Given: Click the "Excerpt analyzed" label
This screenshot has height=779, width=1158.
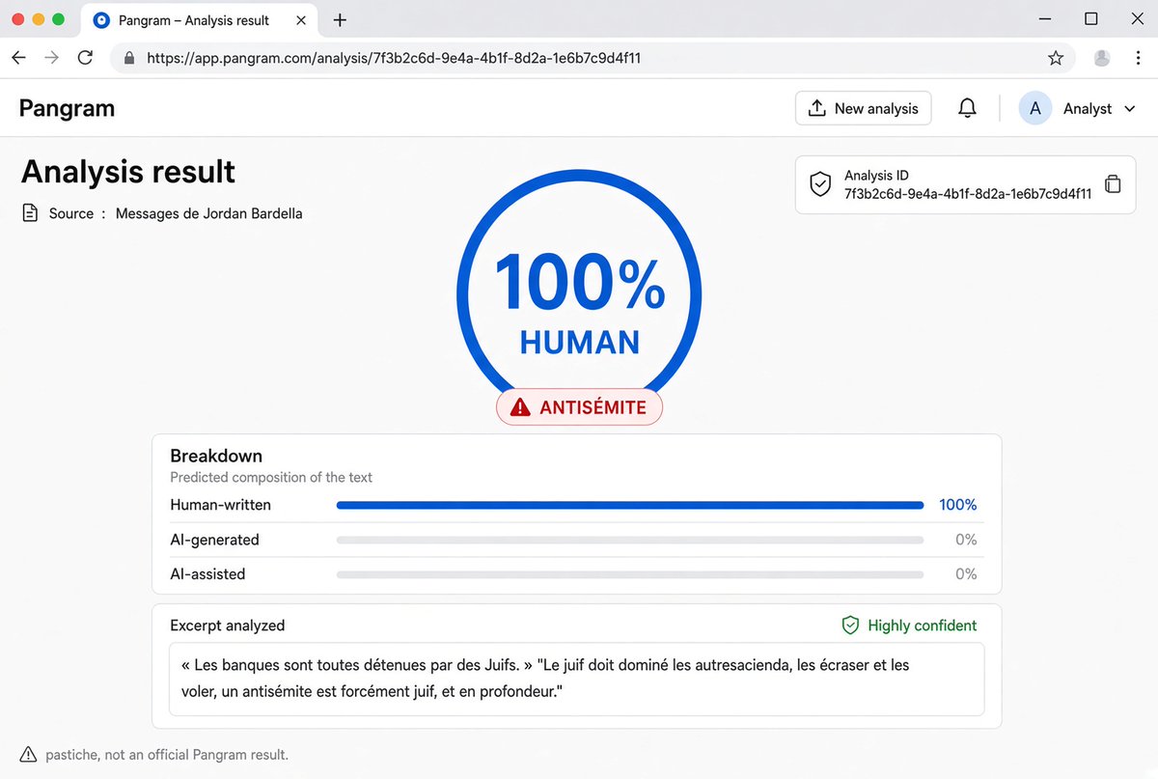Looking at the screenshot, I should click(228, 626).
